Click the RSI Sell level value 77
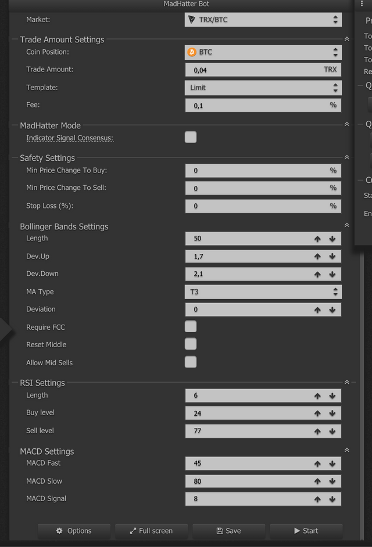This screenshot has height=547, width=372. tap(198, 431)
